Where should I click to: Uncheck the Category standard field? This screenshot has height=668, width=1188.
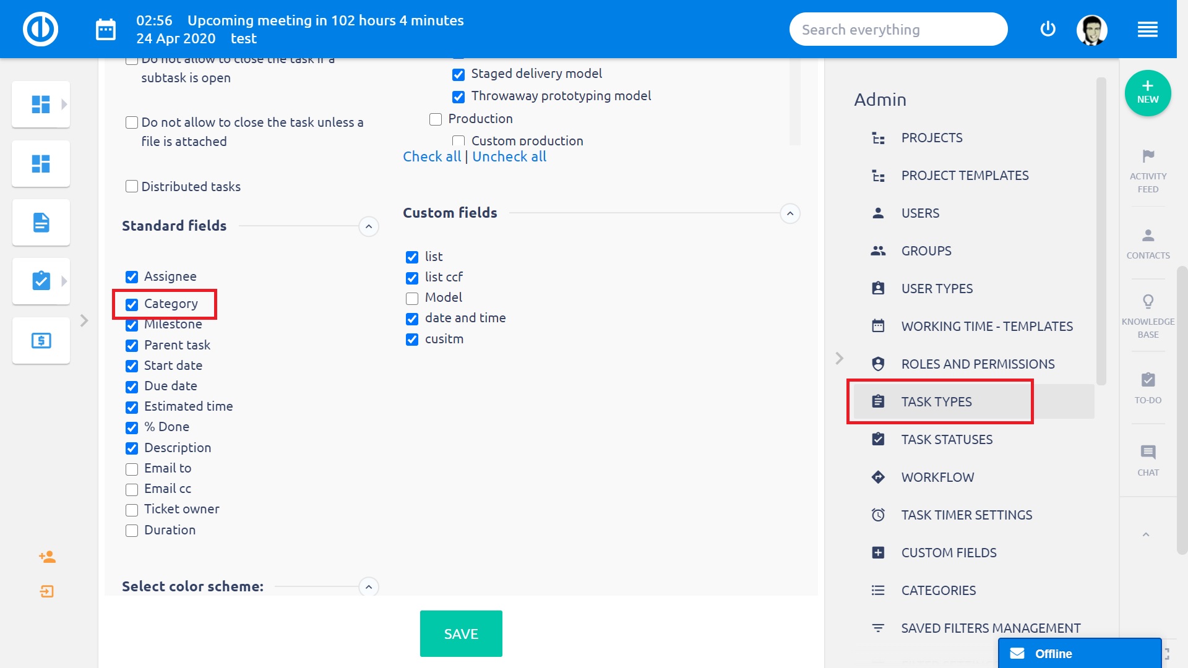point(132,304)
